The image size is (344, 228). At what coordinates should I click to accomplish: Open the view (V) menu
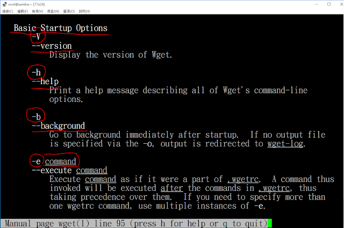38,11
